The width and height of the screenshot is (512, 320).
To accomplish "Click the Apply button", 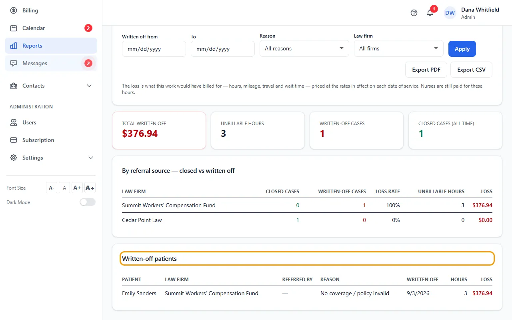I will 462,49.
